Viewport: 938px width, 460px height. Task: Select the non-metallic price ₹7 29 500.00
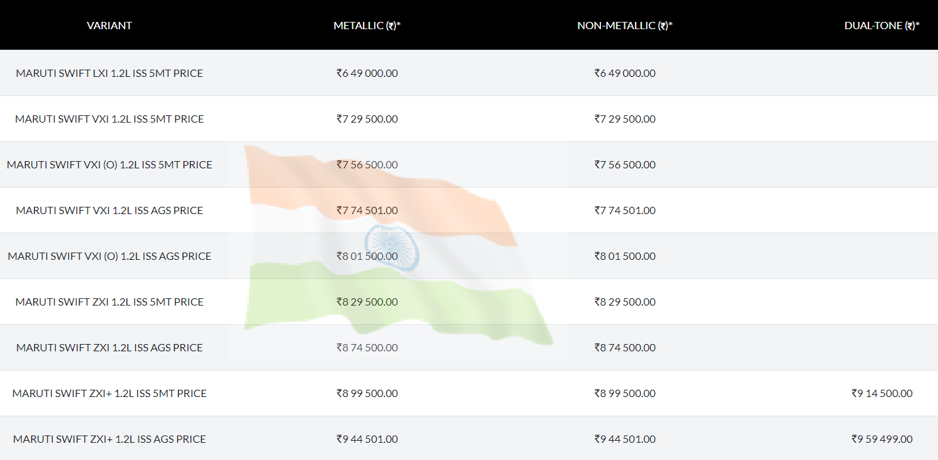click(x=625, y=119)
